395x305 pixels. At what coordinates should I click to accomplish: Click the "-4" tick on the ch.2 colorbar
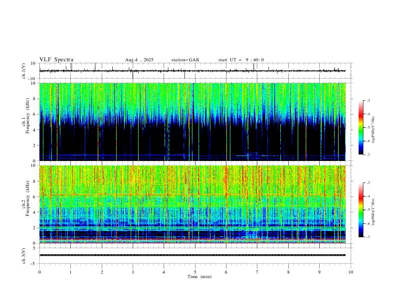tap(368, 196)
